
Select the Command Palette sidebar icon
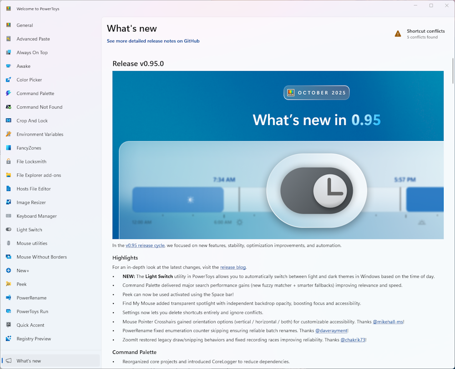[x=8, y=94]
